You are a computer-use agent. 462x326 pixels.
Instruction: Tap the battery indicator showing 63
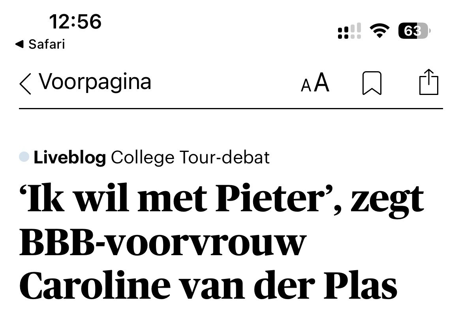[x=414, y=31]
